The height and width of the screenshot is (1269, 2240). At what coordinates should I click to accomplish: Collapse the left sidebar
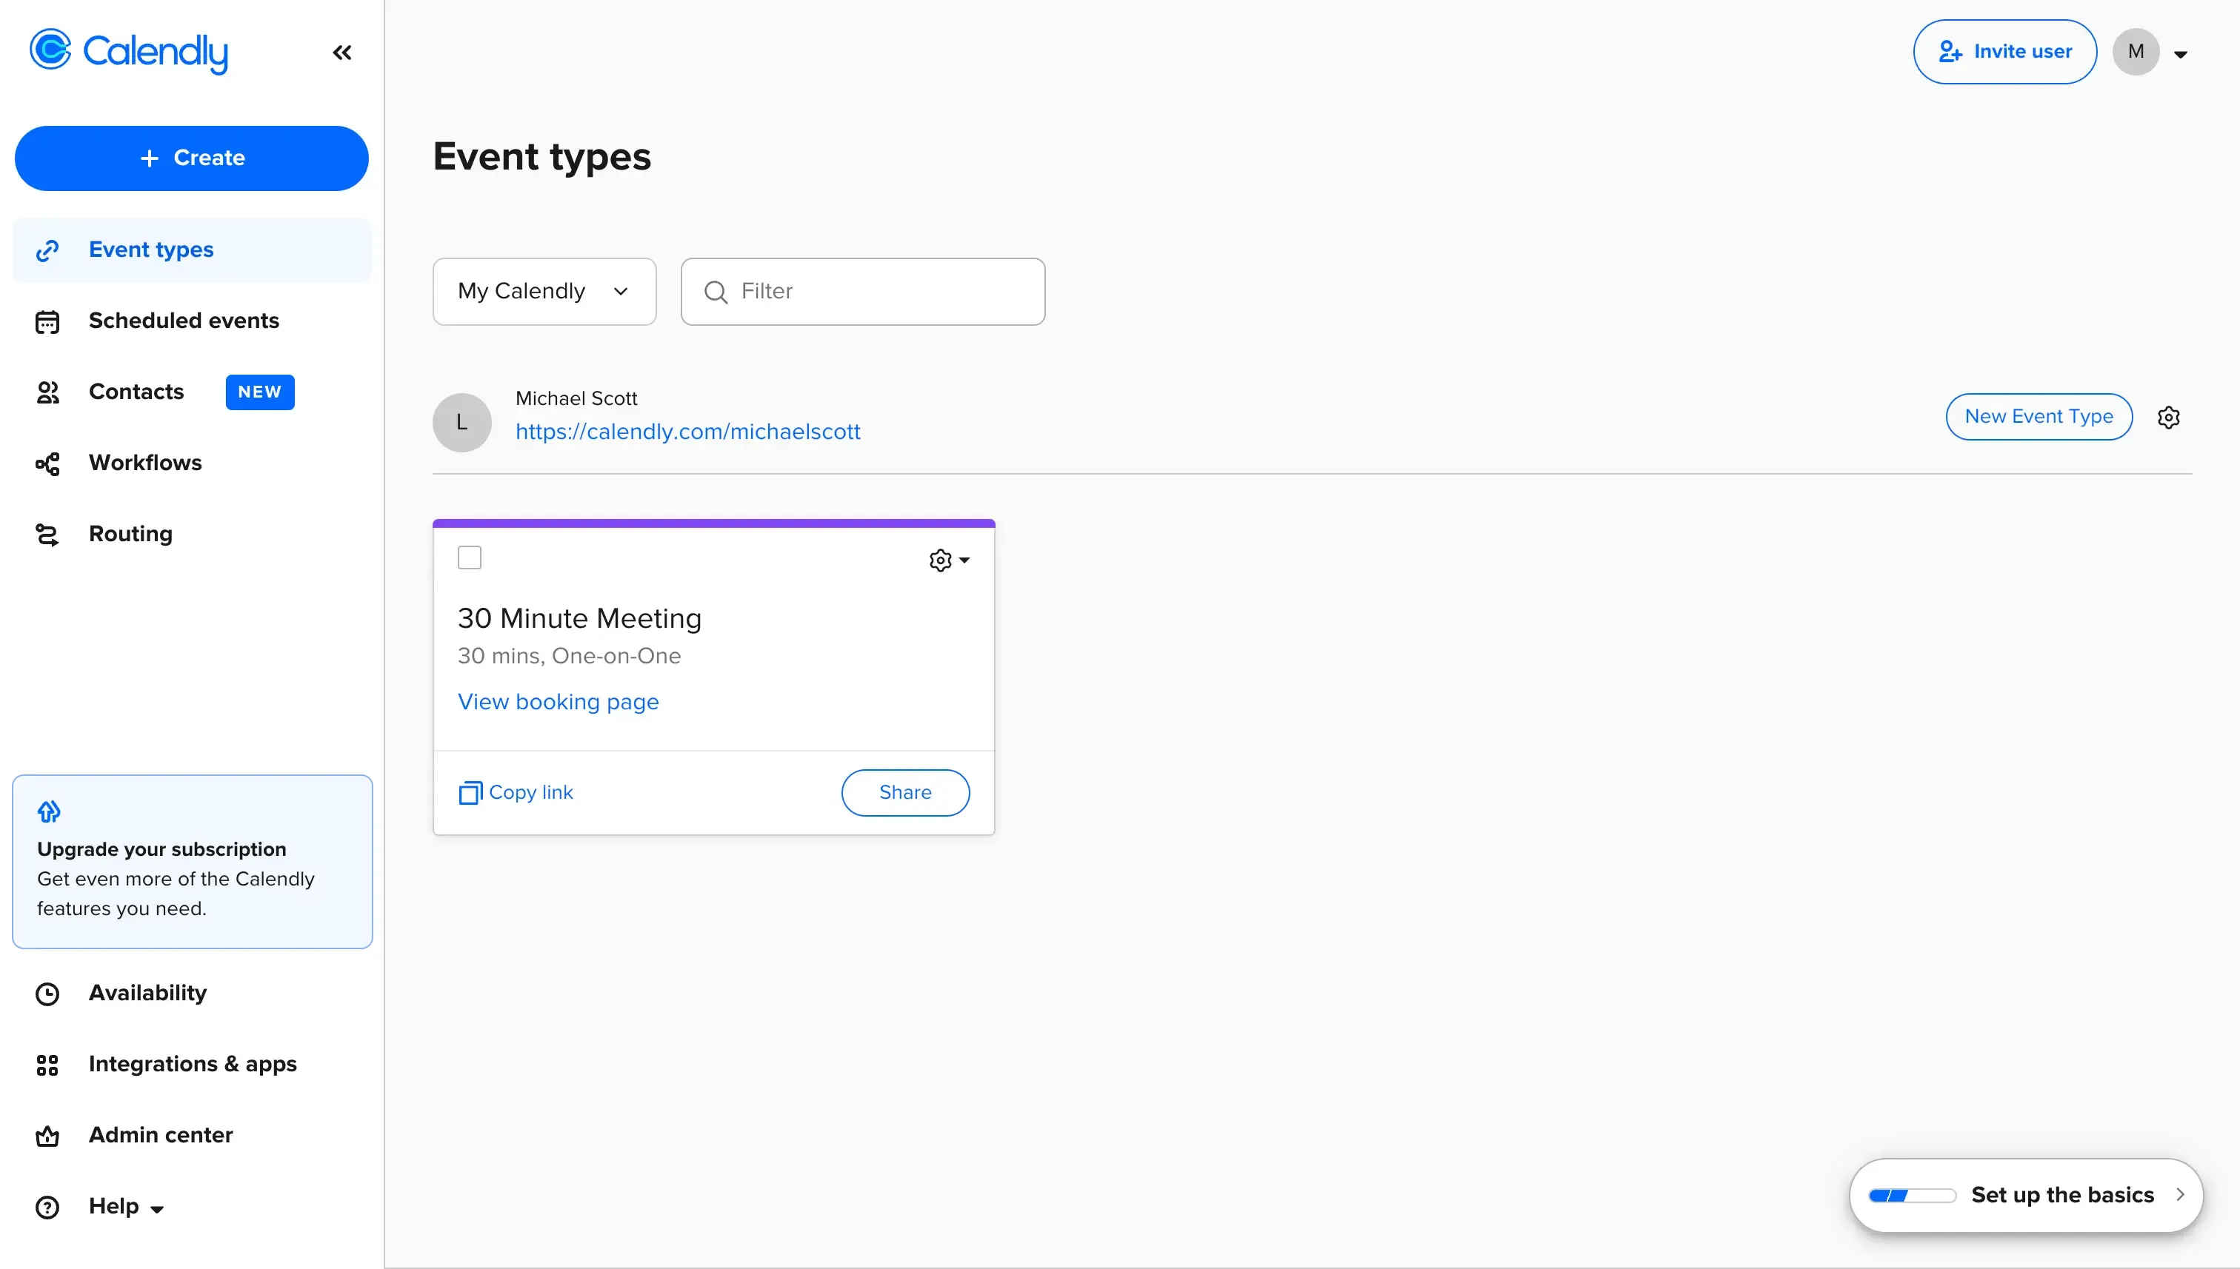coord(341,53)
